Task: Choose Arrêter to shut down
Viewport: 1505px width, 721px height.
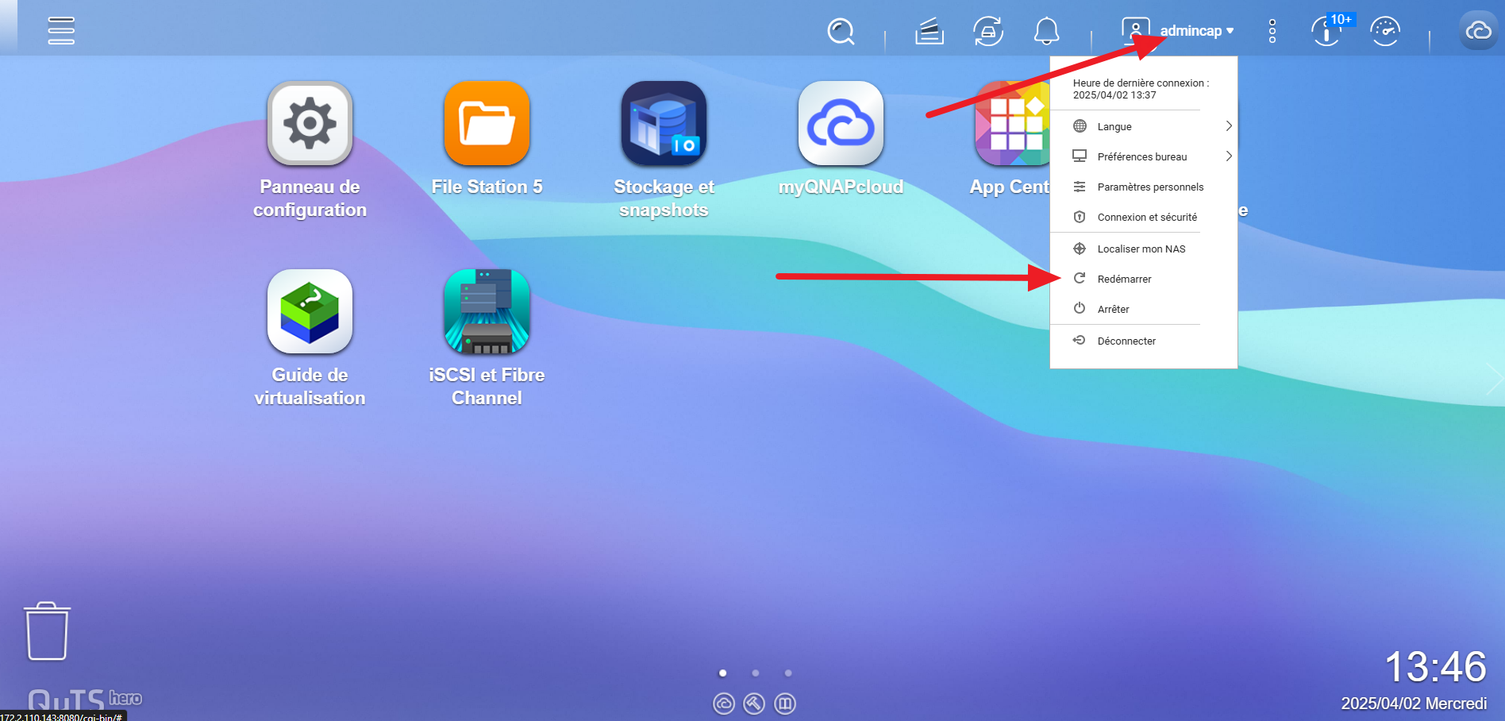Action: coord(1144,309)
